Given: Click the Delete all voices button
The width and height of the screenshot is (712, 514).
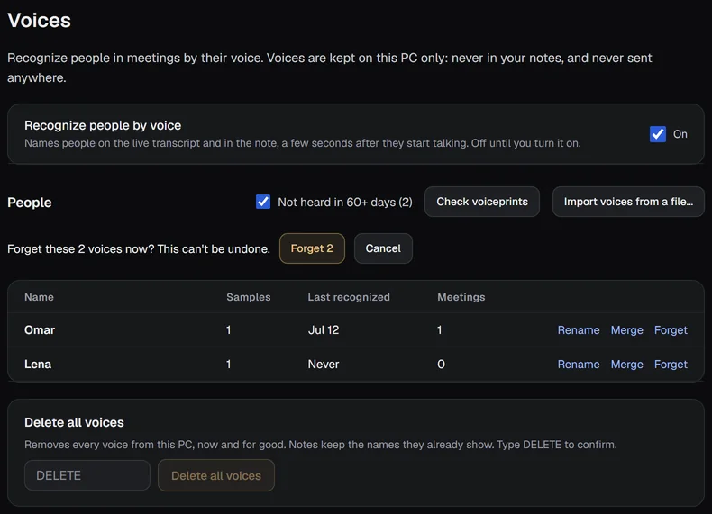Looking at the screenshot, I should (x=216, y=475).
